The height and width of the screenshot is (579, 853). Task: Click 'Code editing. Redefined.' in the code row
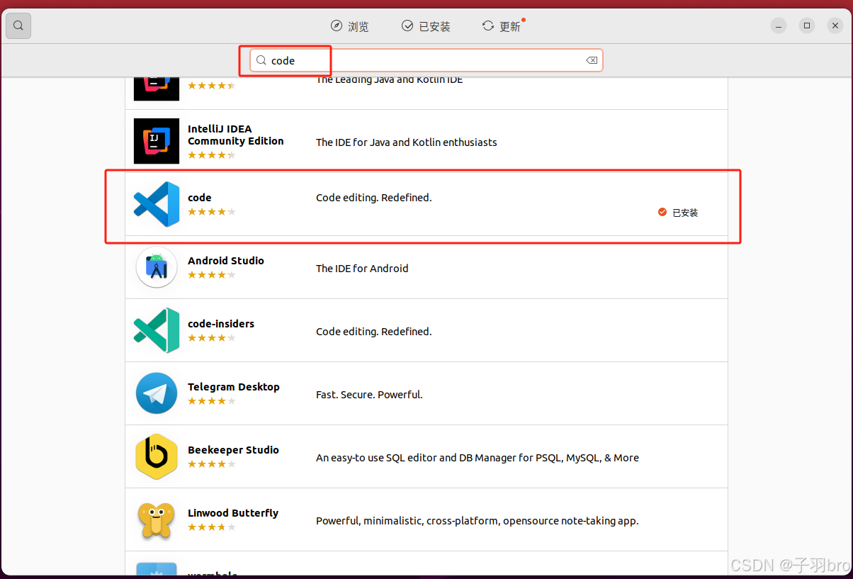pyautogui.click(x=374, y=198)
